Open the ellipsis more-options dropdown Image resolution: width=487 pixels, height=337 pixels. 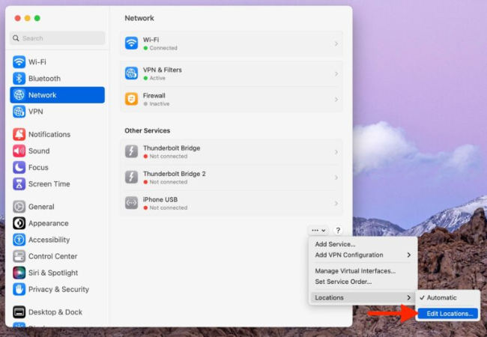(318, 231)
